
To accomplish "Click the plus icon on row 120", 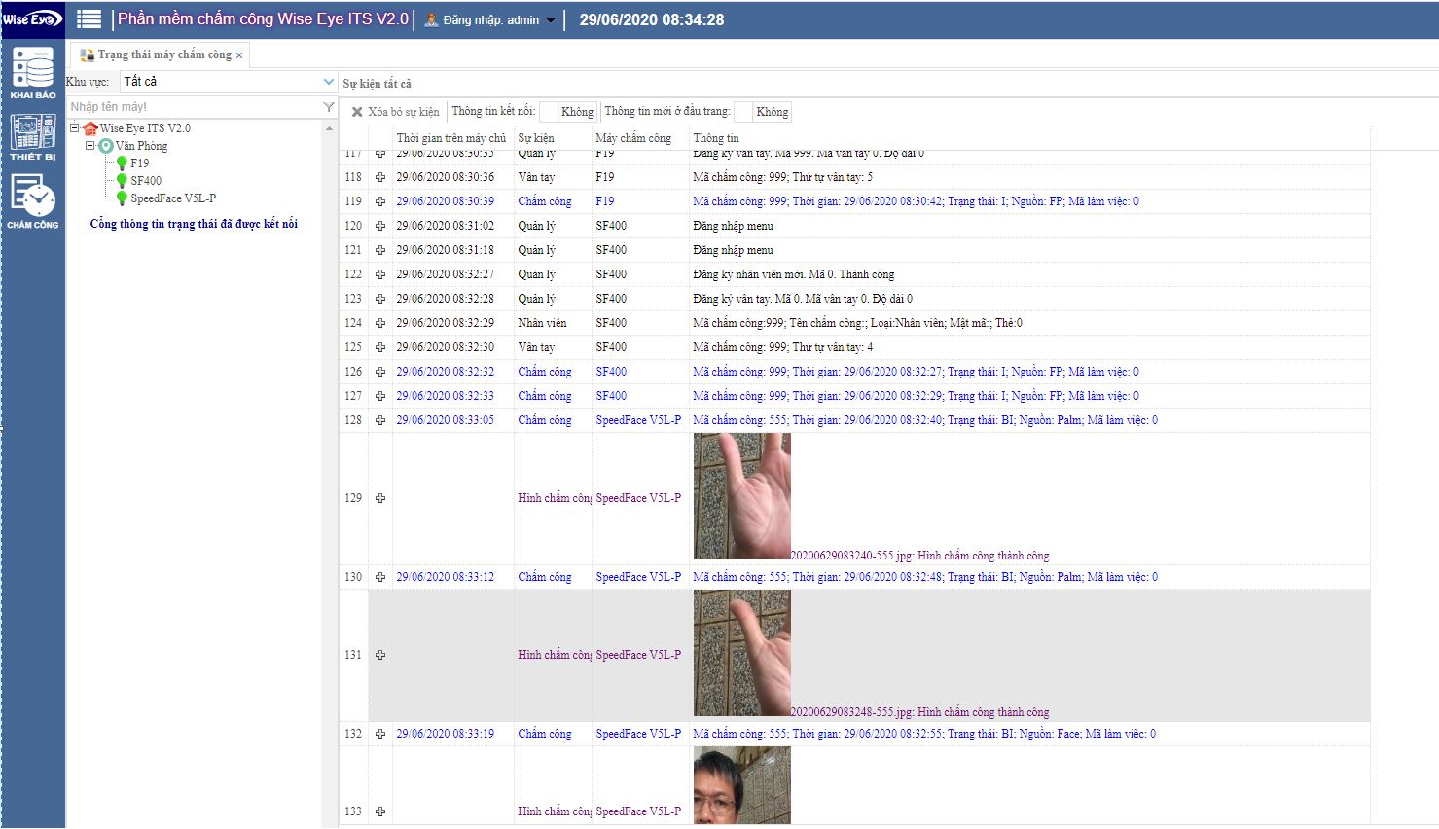I will pos(380,226).
